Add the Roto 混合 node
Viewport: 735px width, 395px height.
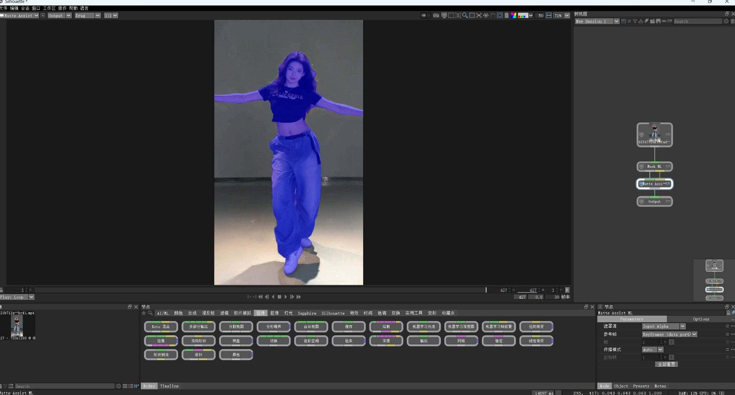pyautogui.click(x=161, y=327)
